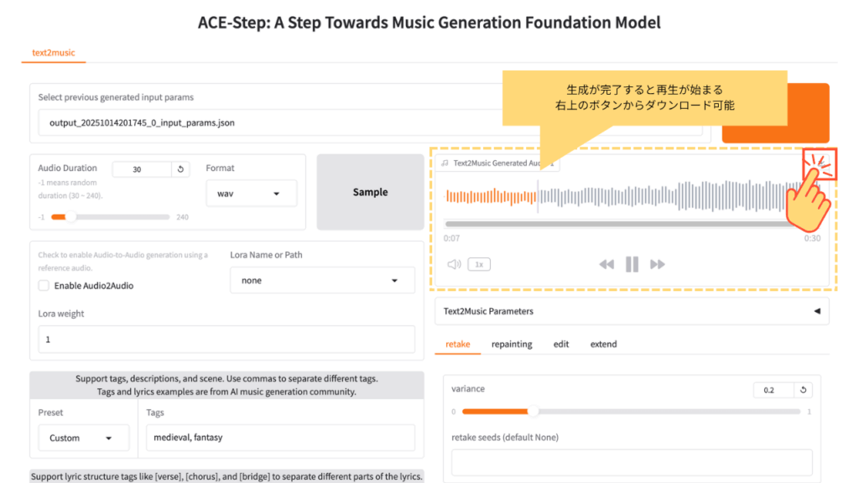Pause the generated audio playback
This screenshot has width=859, height=483.
pos(632,265)
